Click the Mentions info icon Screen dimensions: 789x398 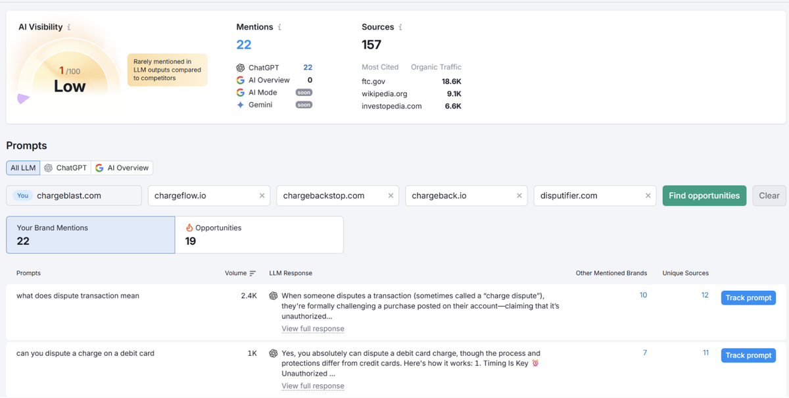pos(279,28)
